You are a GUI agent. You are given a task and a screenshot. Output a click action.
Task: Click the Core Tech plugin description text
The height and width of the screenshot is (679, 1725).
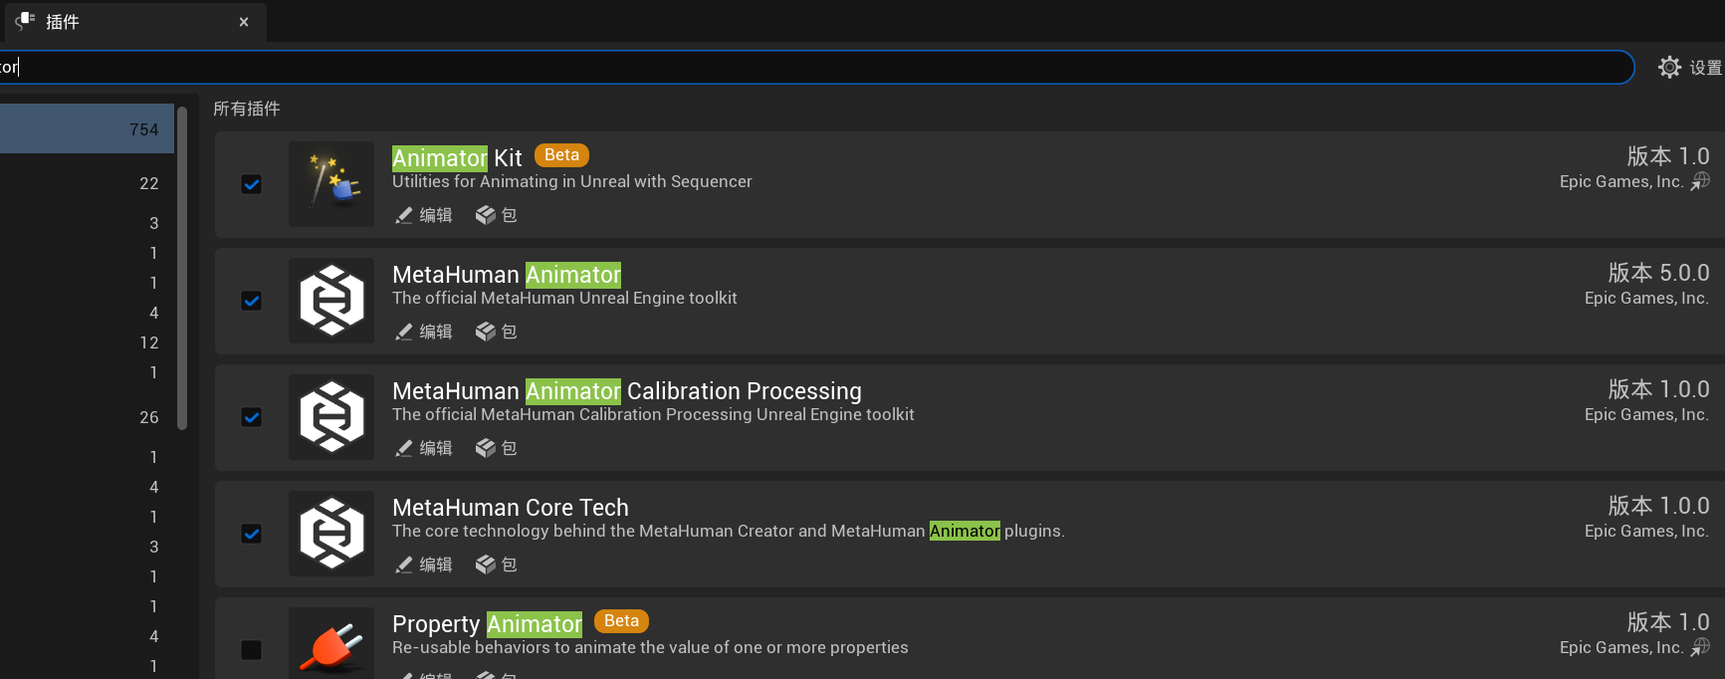pyautogui.click(x=729, y=531)
